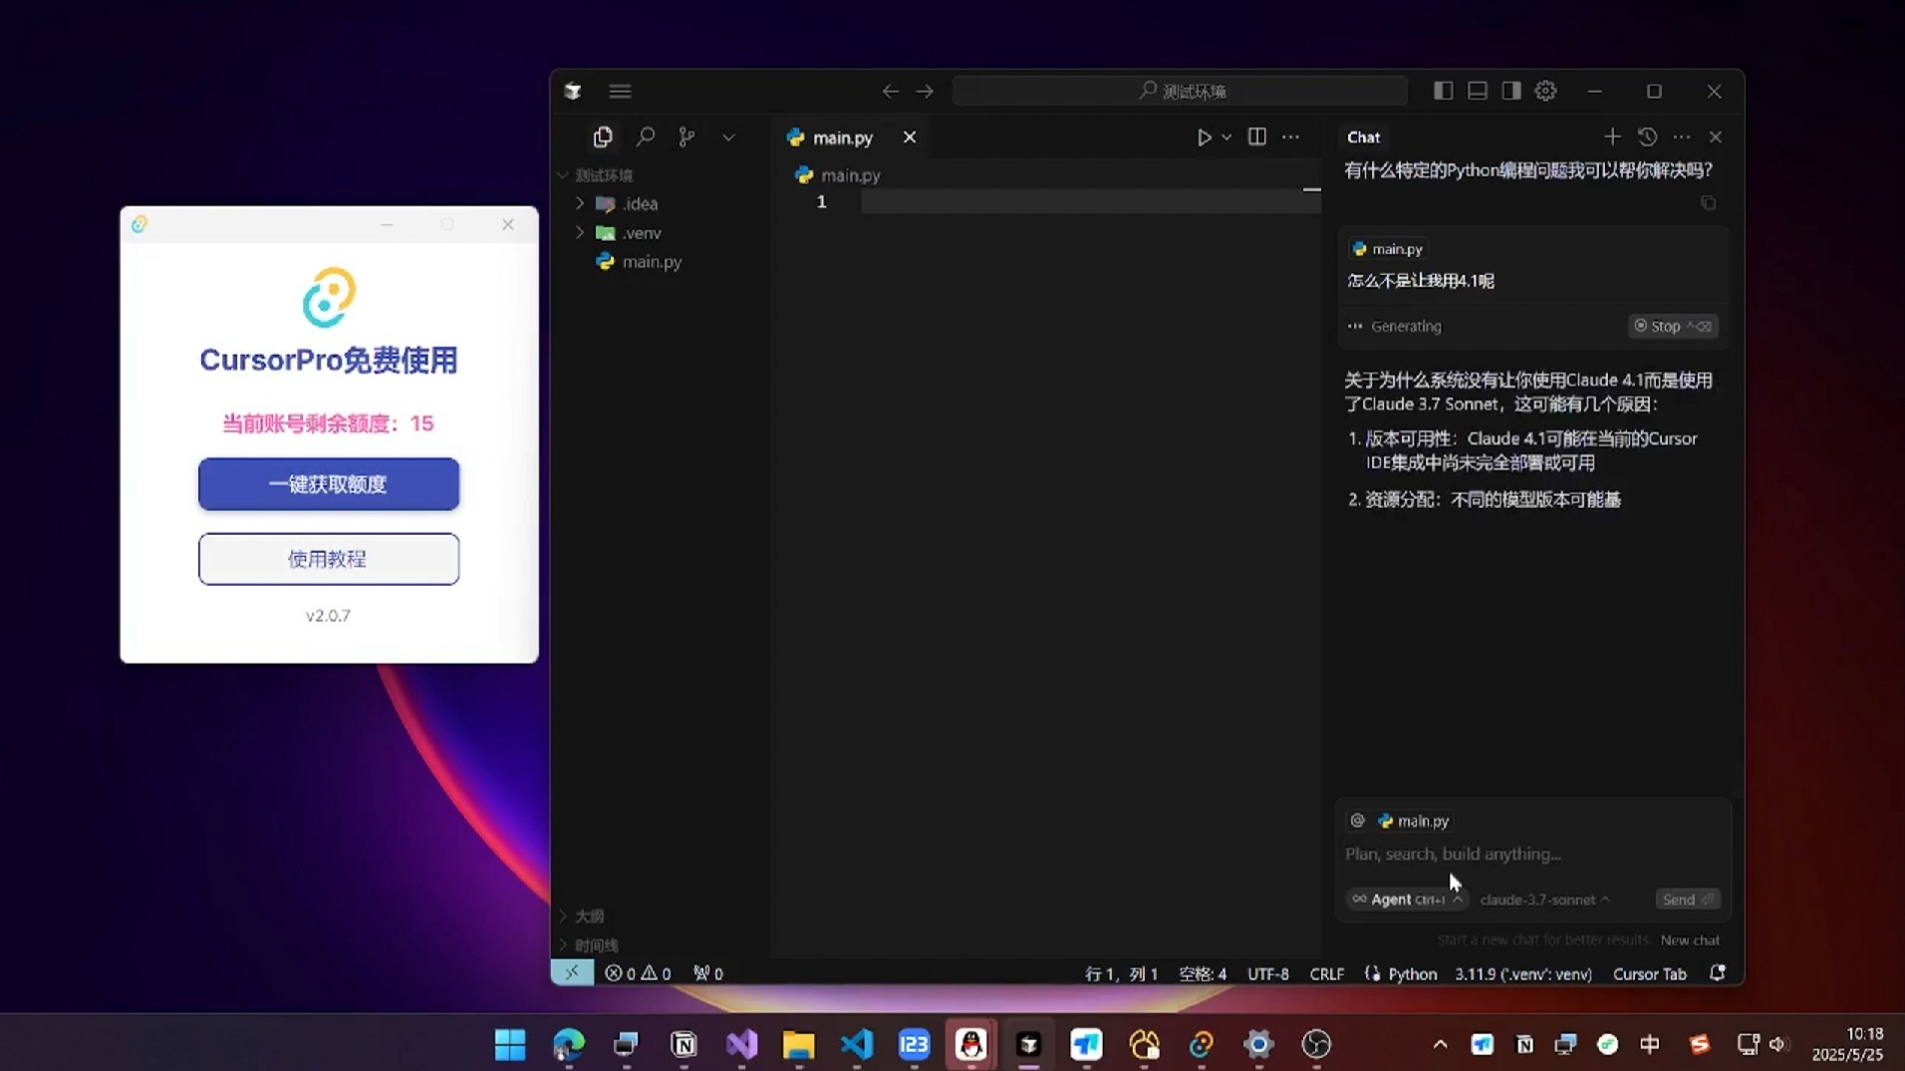The height and width of the screenshot is (1071, 1905).
Task: Open ports indicator showing 0
Action: click(x=708, y=973)
